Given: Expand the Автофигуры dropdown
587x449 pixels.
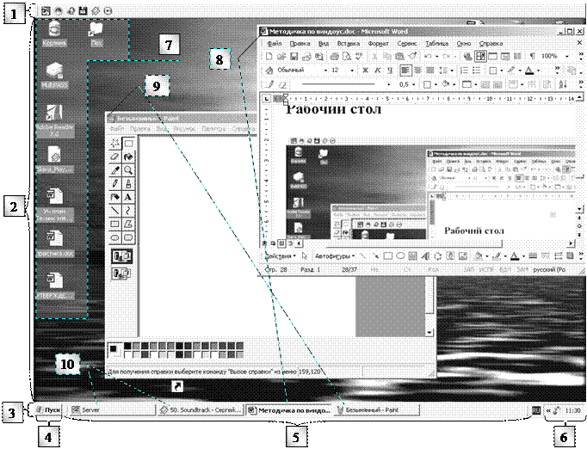Looking at the screenshot, I should (x=335, y=256).
